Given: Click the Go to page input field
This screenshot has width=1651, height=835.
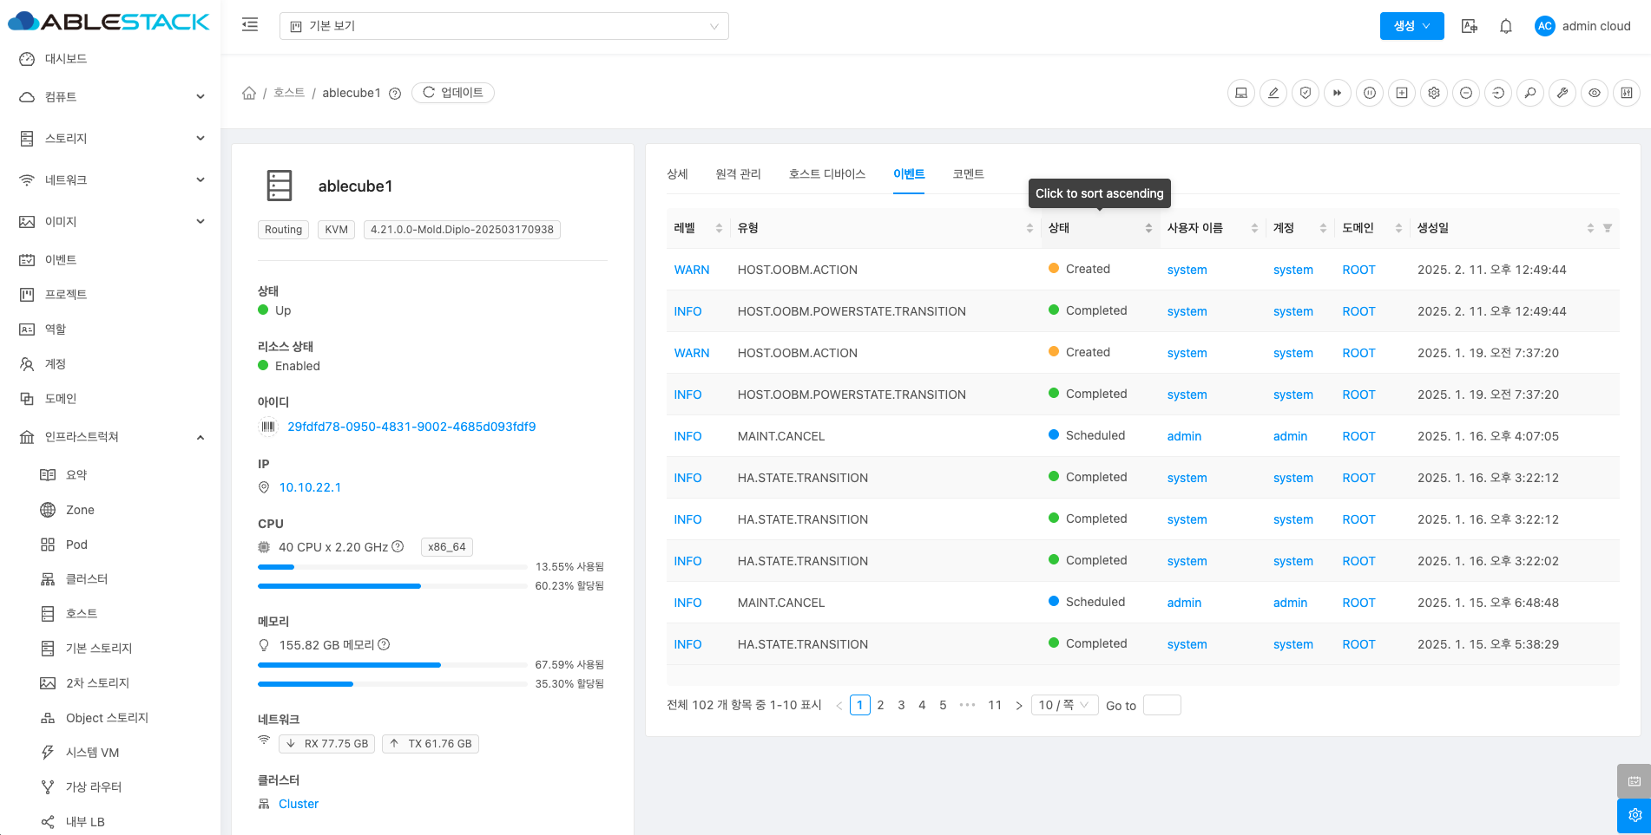Looking at the screenshot, I should click(x=1161, y=705).
